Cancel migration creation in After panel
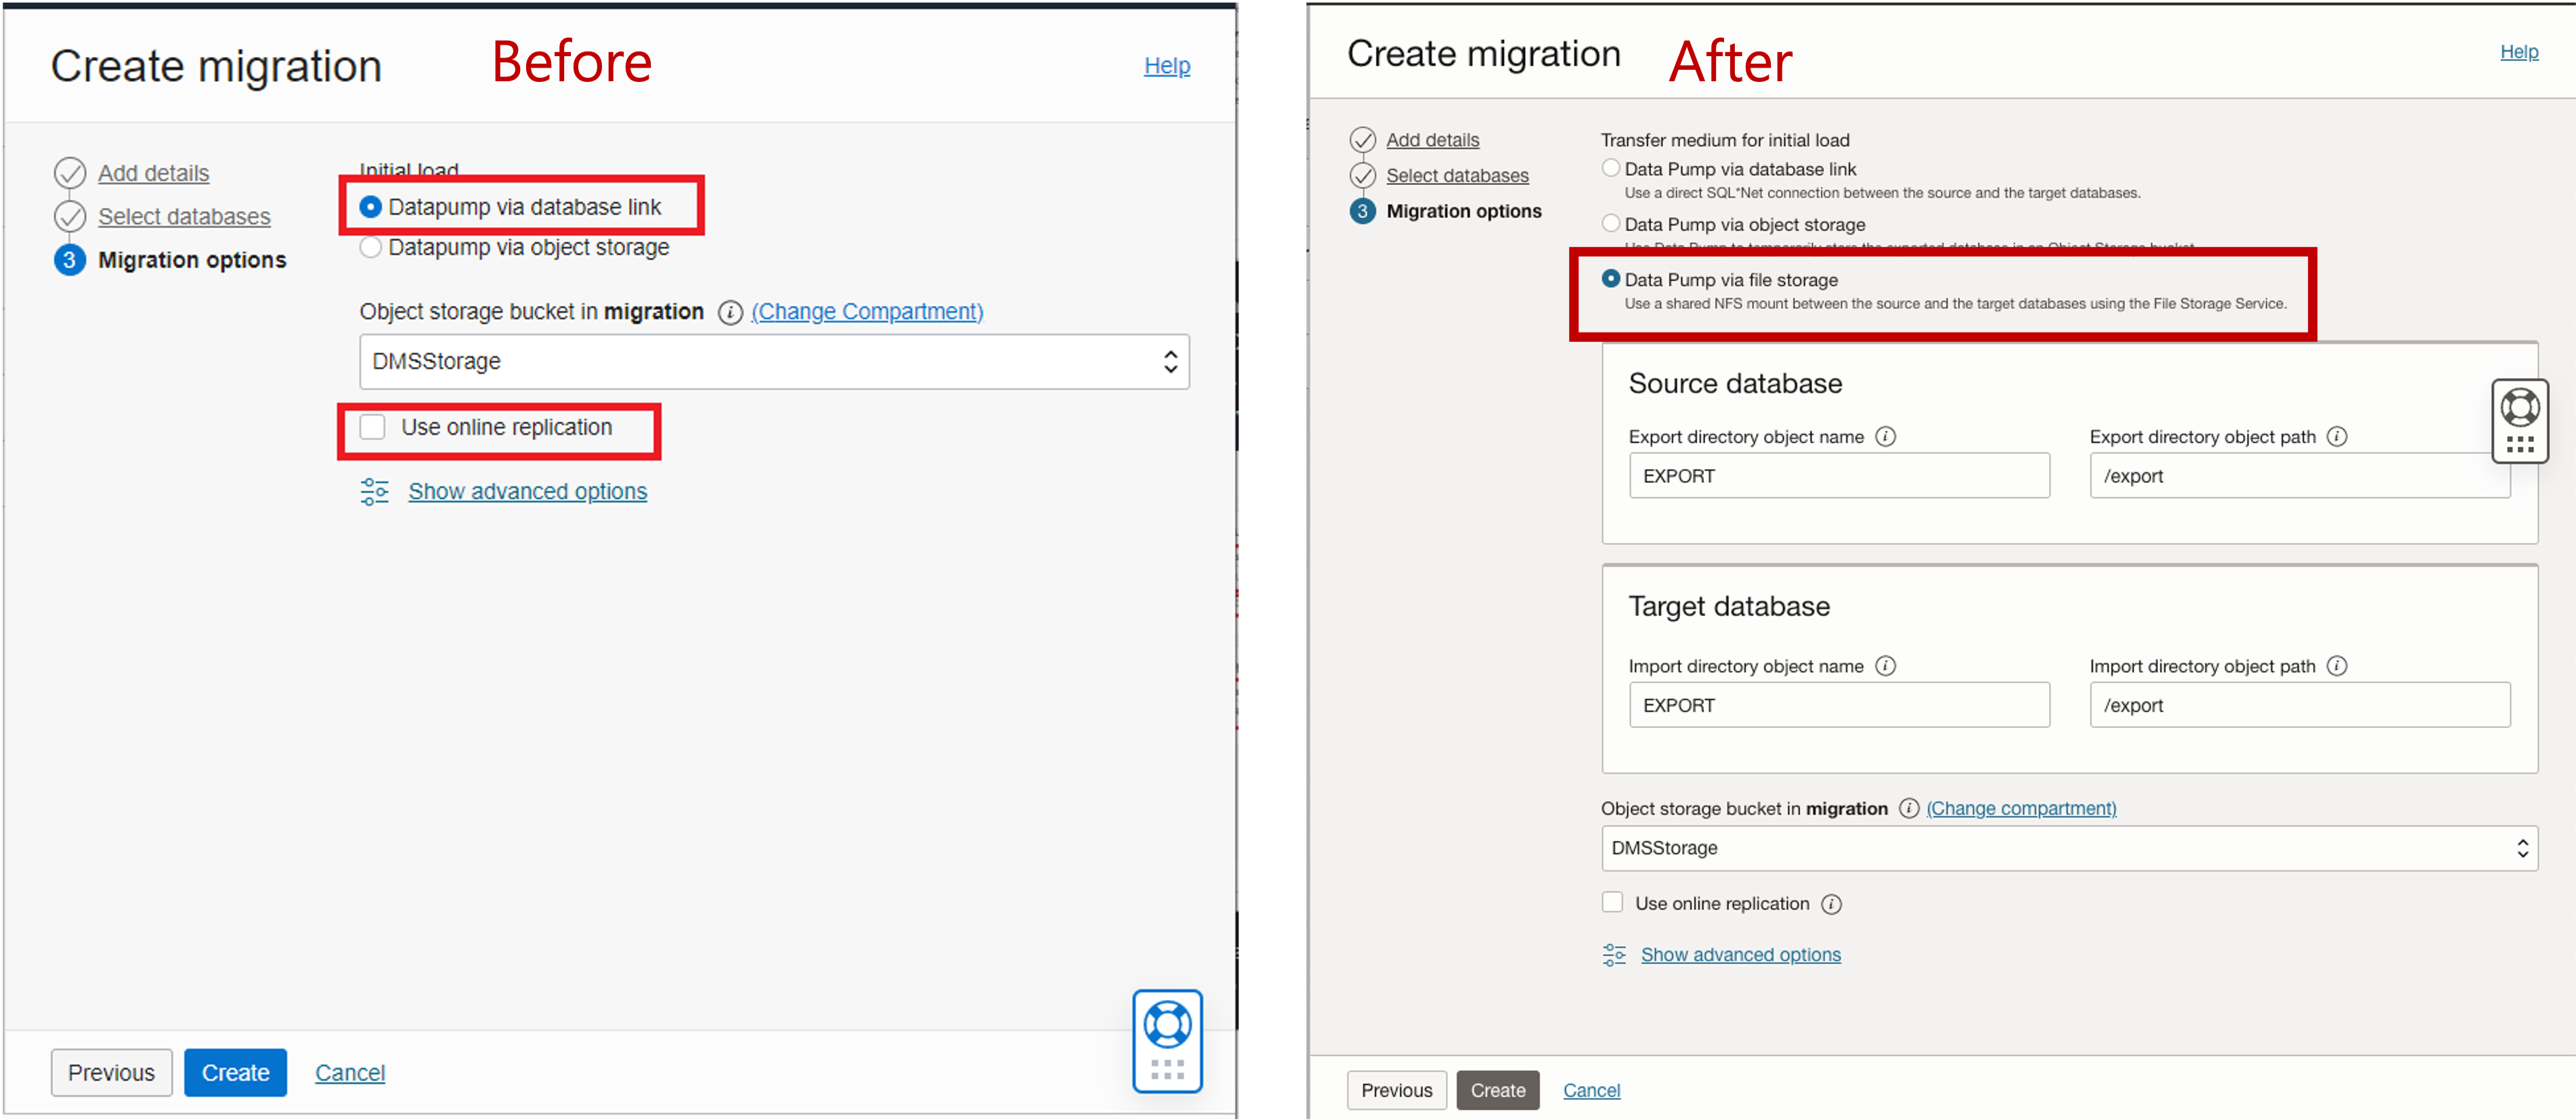2576x1120 pixels. coord(1591,1091)
